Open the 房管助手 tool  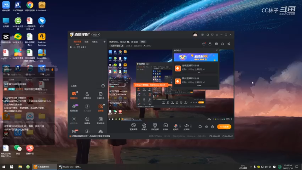pos(87,96)
